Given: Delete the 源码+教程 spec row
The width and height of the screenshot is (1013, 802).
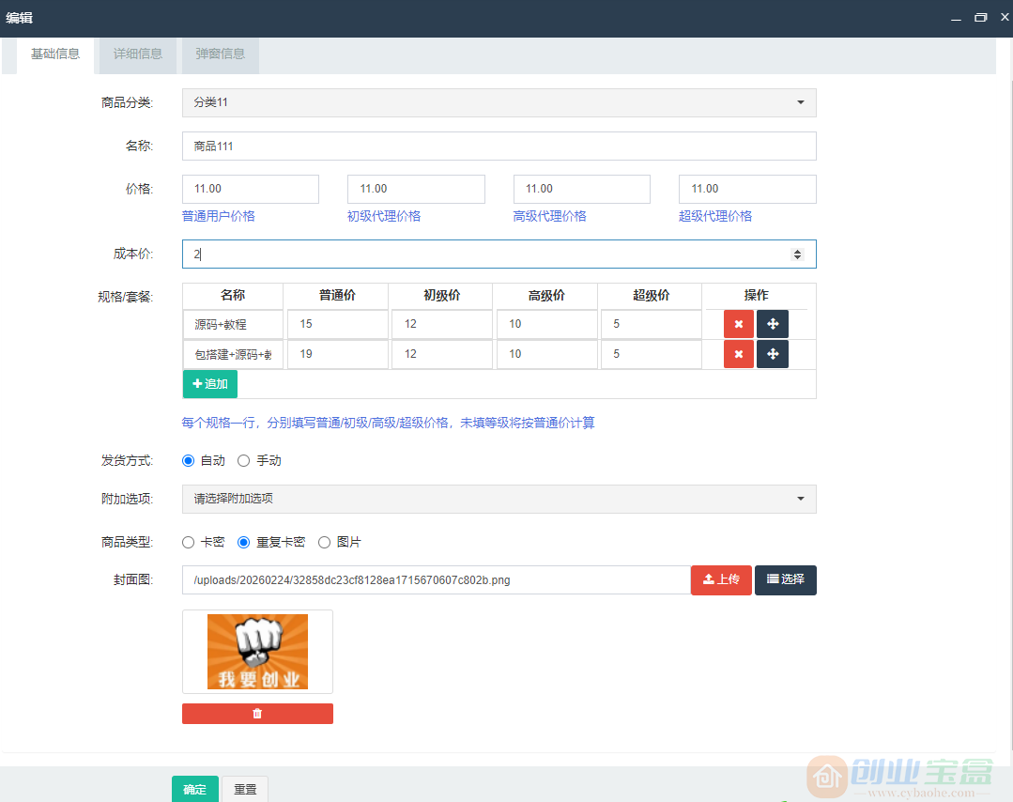Looking at the screenshot, I should (739, 324).
